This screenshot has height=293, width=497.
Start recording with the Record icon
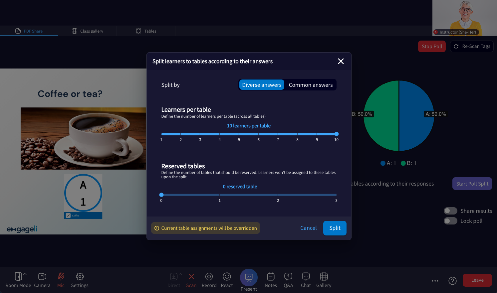coord(209,277)
